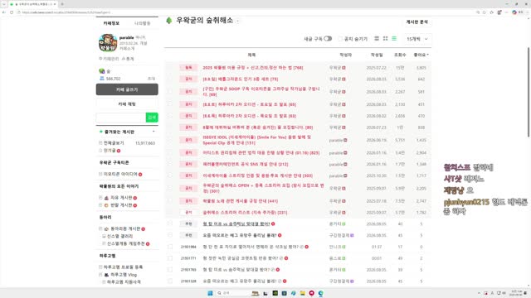
Task: Switch to album grid view icon
Action: click(x=385, y=39)
